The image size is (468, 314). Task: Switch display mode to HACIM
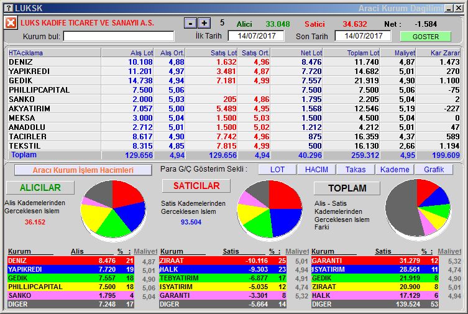click(316, 170)
